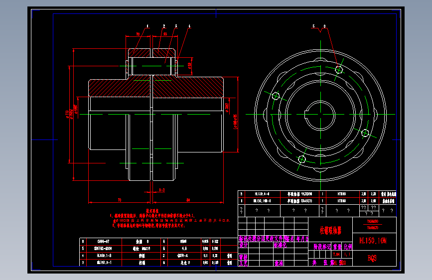Click the 设计 label in title block

coord(243,245)
